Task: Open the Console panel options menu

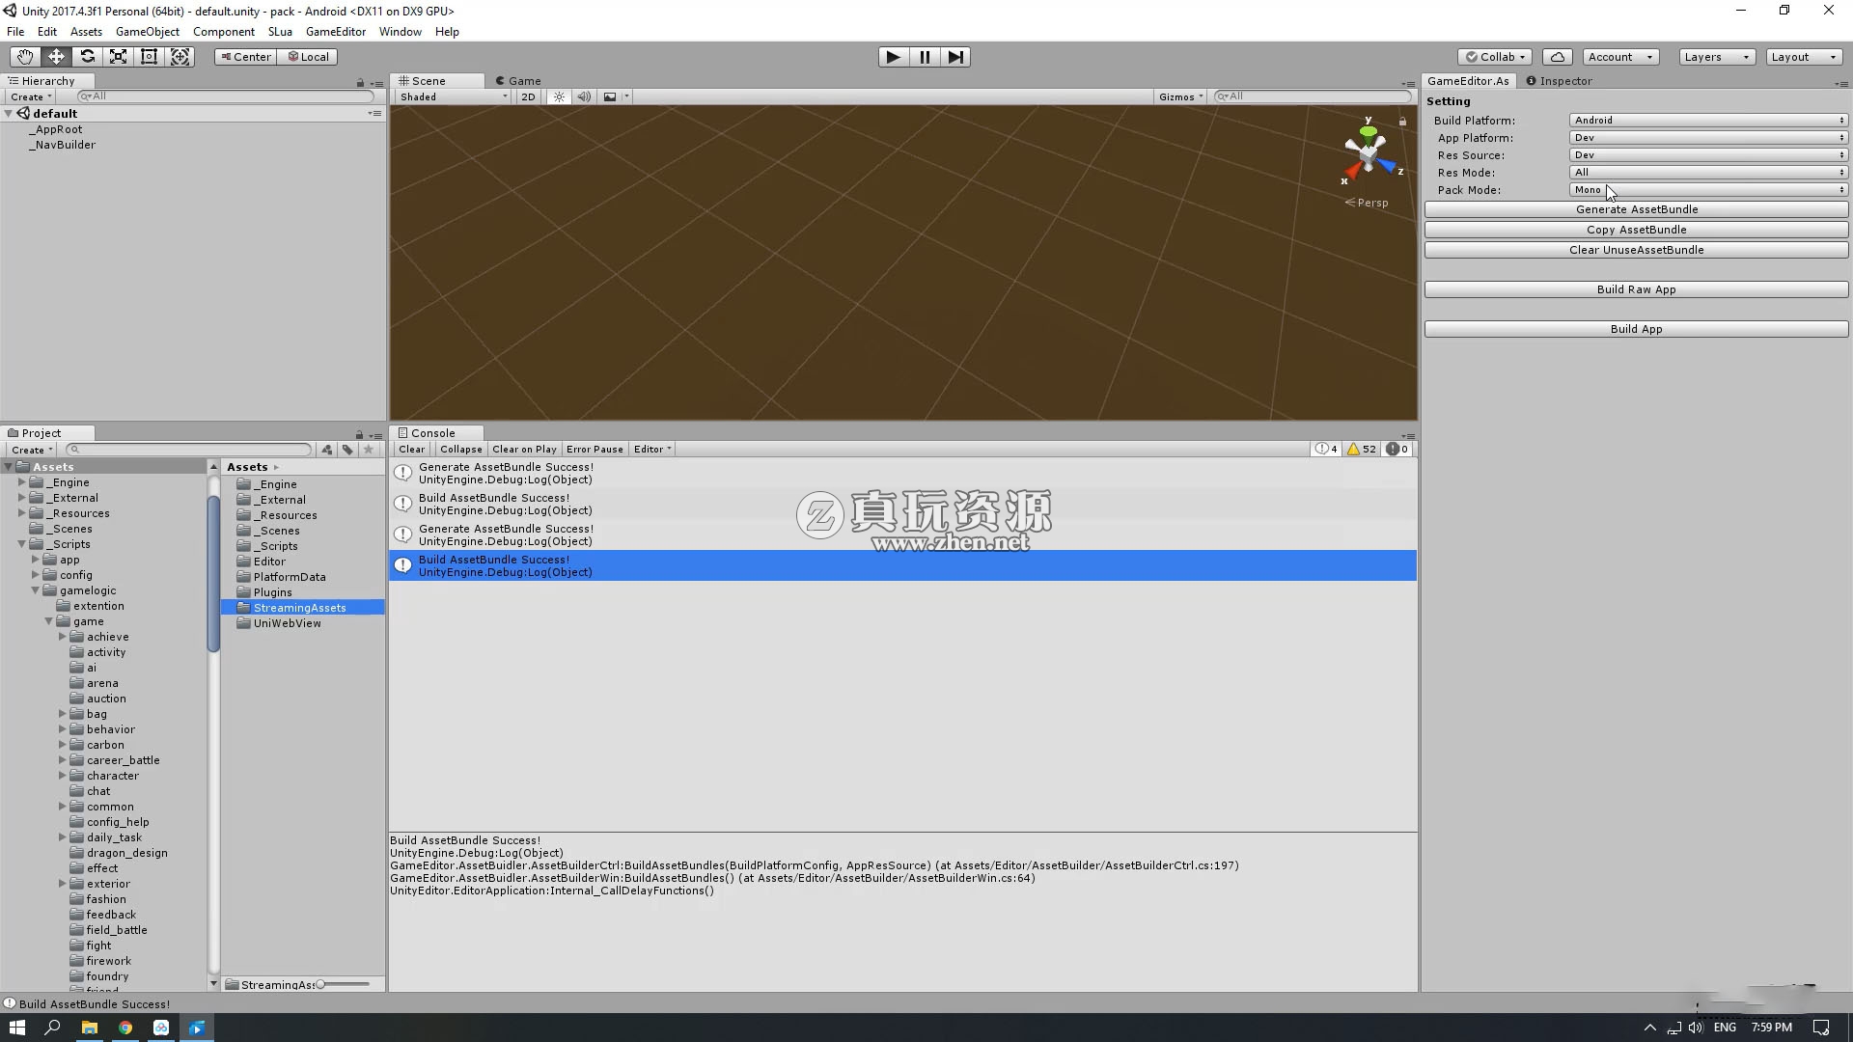Action: click(x=1408, y=435)
